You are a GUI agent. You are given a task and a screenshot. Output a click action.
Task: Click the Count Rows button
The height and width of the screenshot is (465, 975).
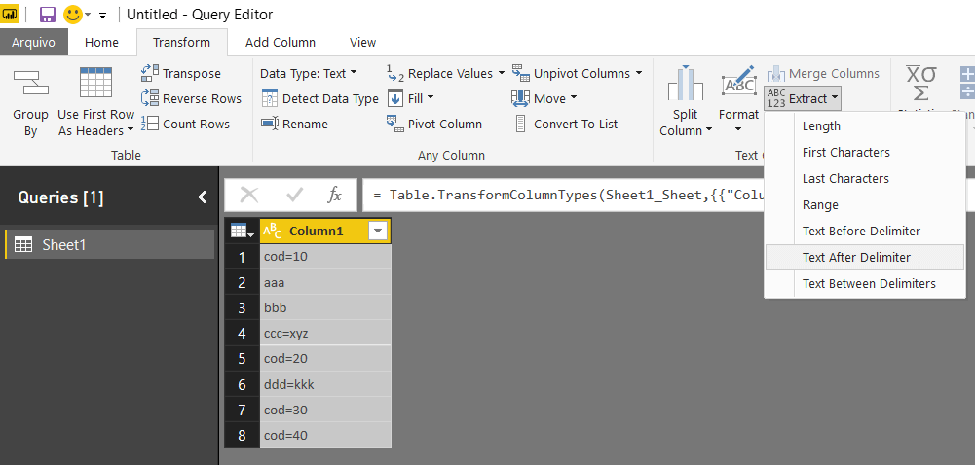tap(185, 125)
